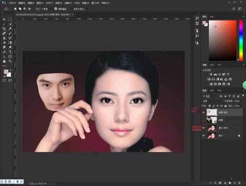Click the search icon in options bar
This screenshot has height=186, width=246.
pyautogui.click(x=234, y=9)
